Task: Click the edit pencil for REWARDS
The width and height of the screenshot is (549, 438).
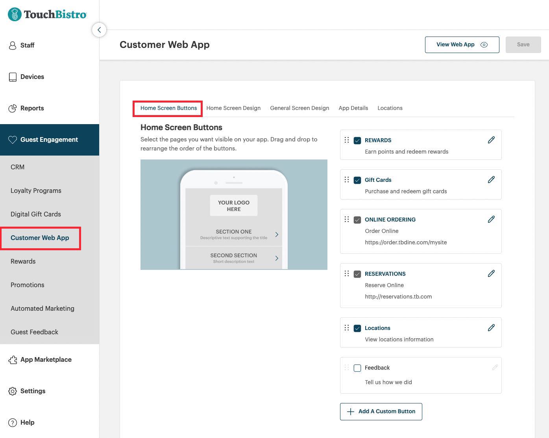Action: pos(491,139)
